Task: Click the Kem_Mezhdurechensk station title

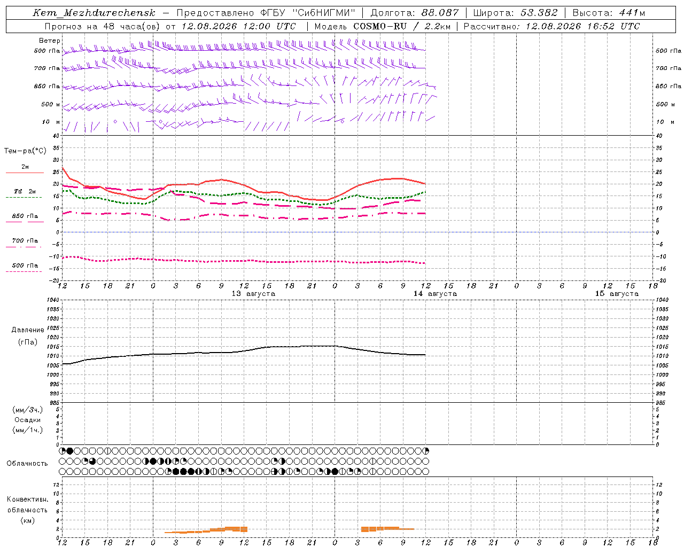Action: click(x=94, y=13)
